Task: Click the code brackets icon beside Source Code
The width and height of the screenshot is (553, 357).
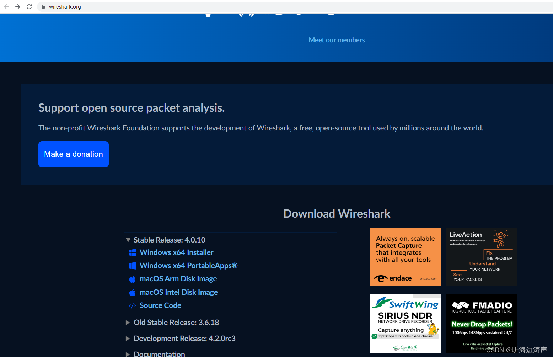Action: [x=132, y=306]
